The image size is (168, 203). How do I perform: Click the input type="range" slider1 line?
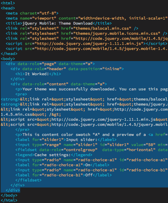coord(92,145)
